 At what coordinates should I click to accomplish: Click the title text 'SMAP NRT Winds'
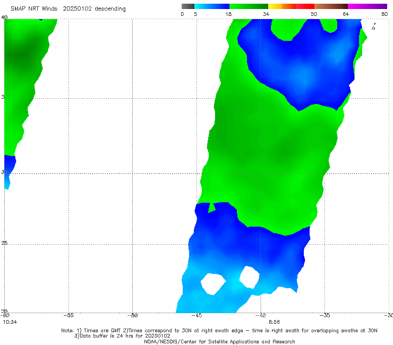34,9
